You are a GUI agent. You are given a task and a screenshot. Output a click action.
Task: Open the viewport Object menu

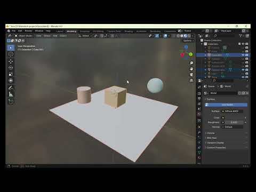(63, 36)
